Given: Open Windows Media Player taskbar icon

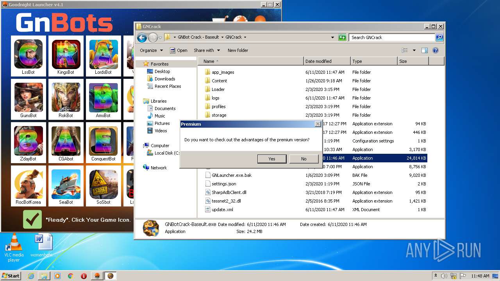Looking at the screenshot, I should (57, 276).
